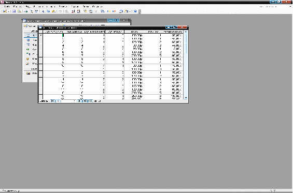Open the View menu

[x=28, y=7]
